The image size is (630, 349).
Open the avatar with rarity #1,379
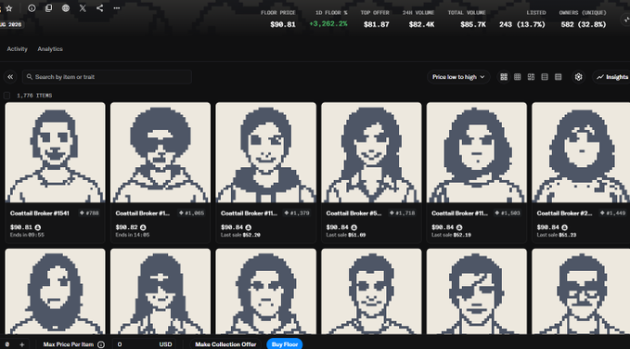(266, 152)
